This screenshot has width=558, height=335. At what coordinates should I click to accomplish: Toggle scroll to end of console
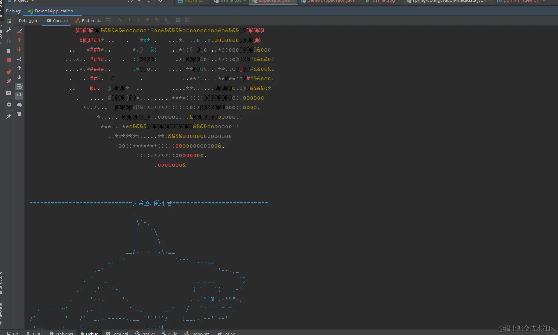pyautogui.click(x=19, y=95)
